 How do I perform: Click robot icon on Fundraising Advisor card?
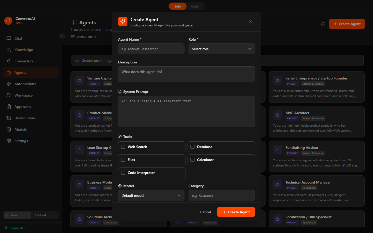tap(278, 150)
